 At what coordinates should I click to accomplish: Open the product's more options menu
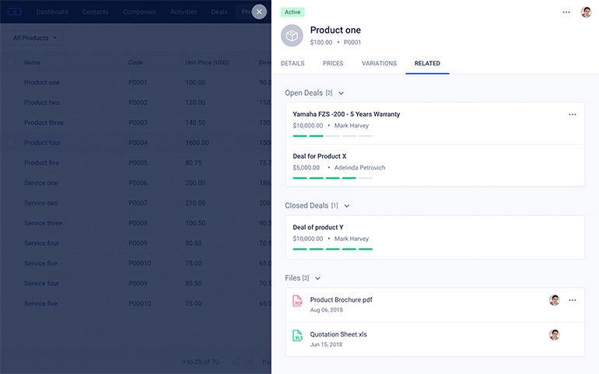pos(566,12)
